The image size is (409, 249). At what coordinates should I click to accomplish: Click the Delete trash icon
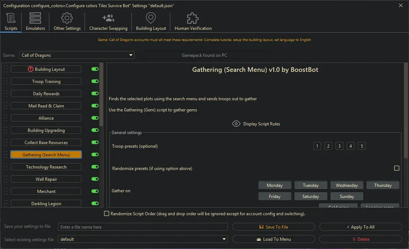pyautogui.click(x=355, y=239)
